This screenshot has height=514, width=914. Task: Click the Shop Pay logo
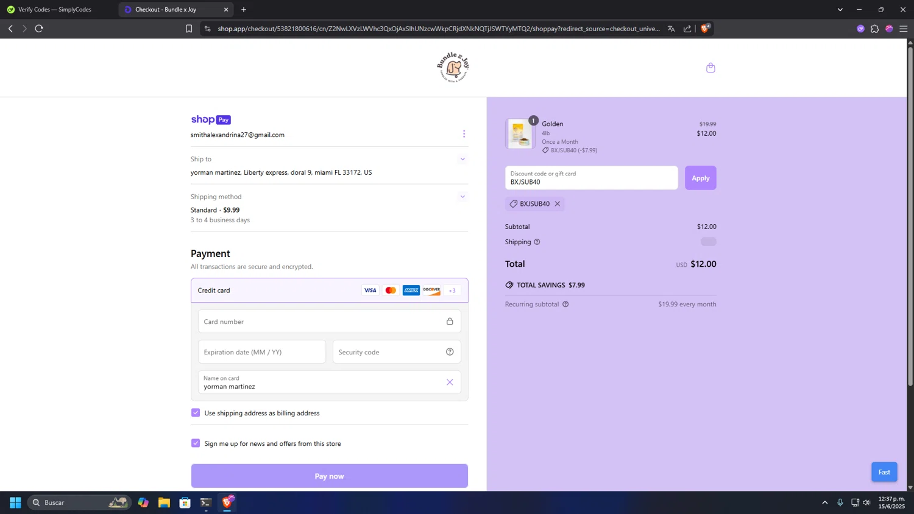pos(211,120)
